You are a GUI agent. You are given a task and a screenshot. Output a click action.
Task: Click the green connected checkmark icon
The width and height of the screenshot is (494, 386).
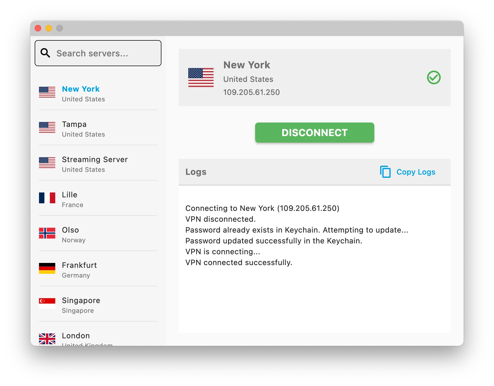pos(434,78)
